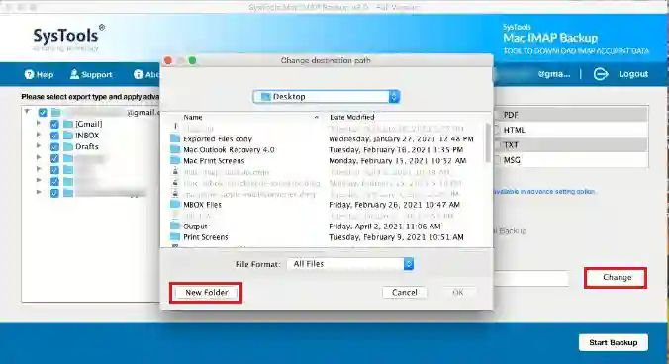The image size is (669, 364).
Task: Select the [Gmail] folder in the tree
Action: [89, 124]
